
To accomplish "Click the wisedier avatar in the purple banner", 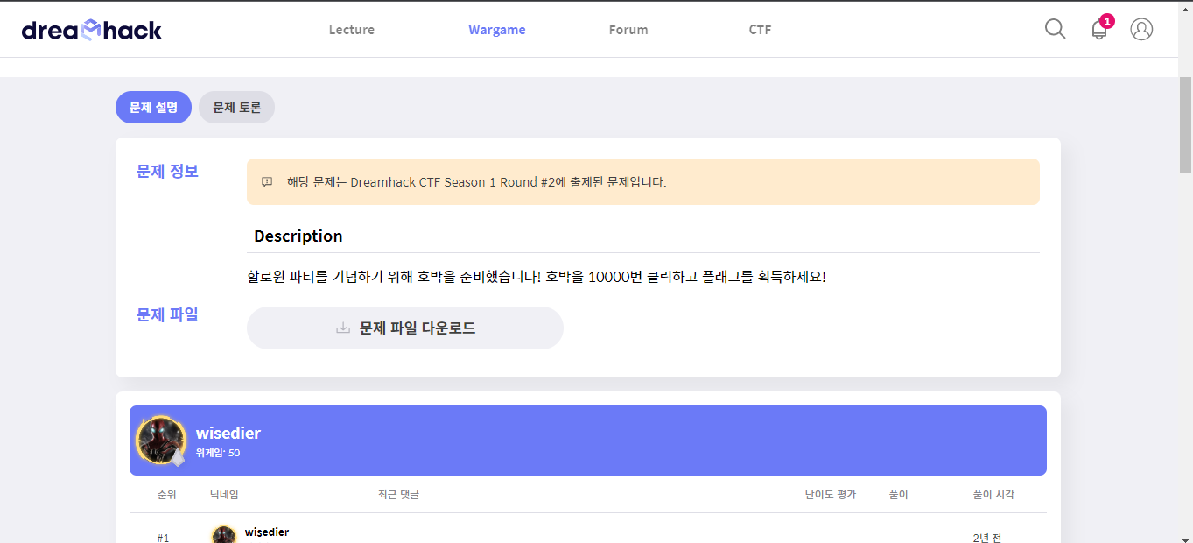I will coord(161,440).
